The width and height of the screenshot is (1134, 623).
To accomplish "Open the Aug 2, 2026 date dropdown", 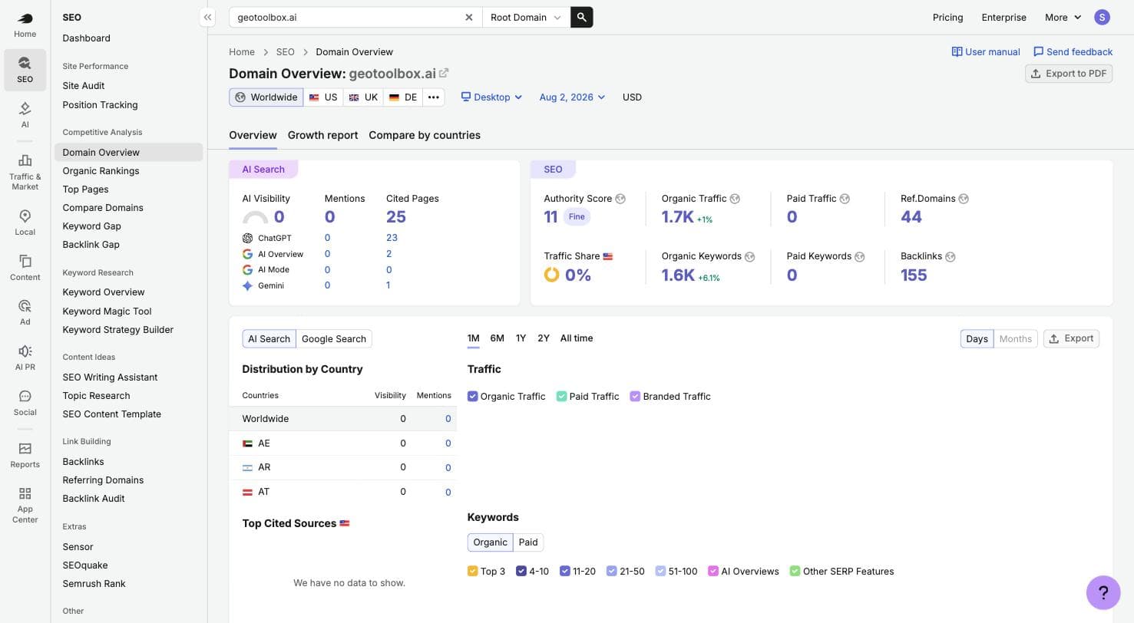I will tap(572, 97).
